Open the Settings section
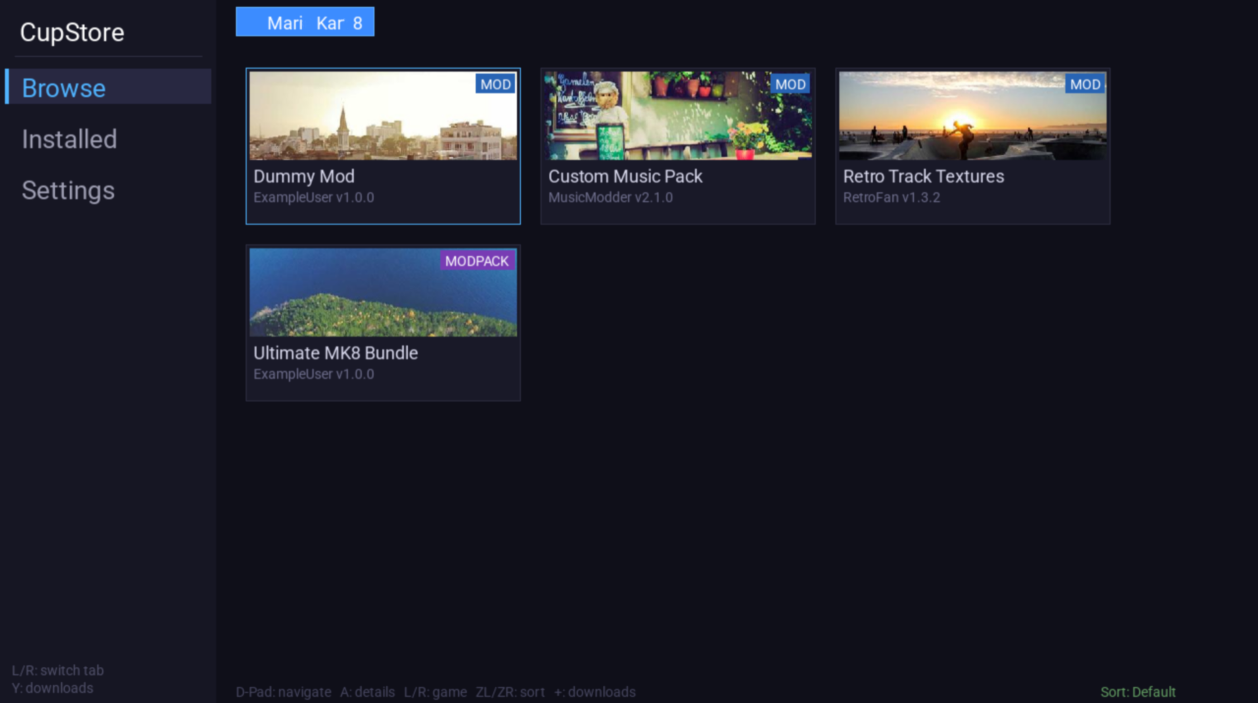Image resolution: width=1258 pixels, height=703 pixels. [67, 191]
